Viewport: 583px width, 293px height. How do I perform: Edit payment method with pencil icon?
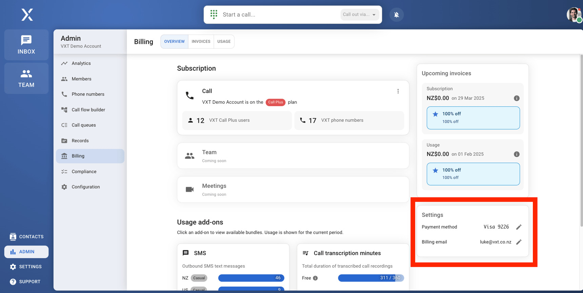pyautogui.click(x=519, y=227)
